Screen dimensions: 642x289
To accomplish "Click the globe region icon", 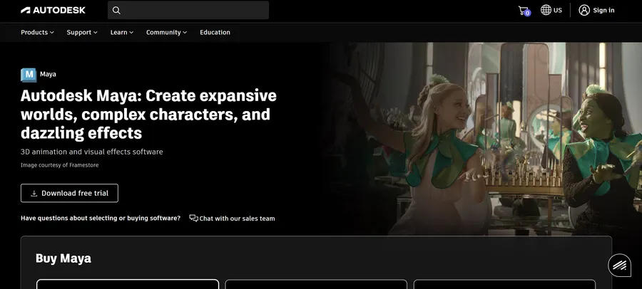I will 546,10.
